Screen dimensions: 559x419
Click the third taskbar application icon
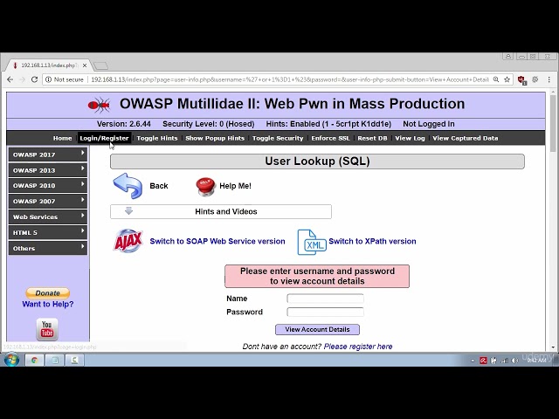coord(74,360)
